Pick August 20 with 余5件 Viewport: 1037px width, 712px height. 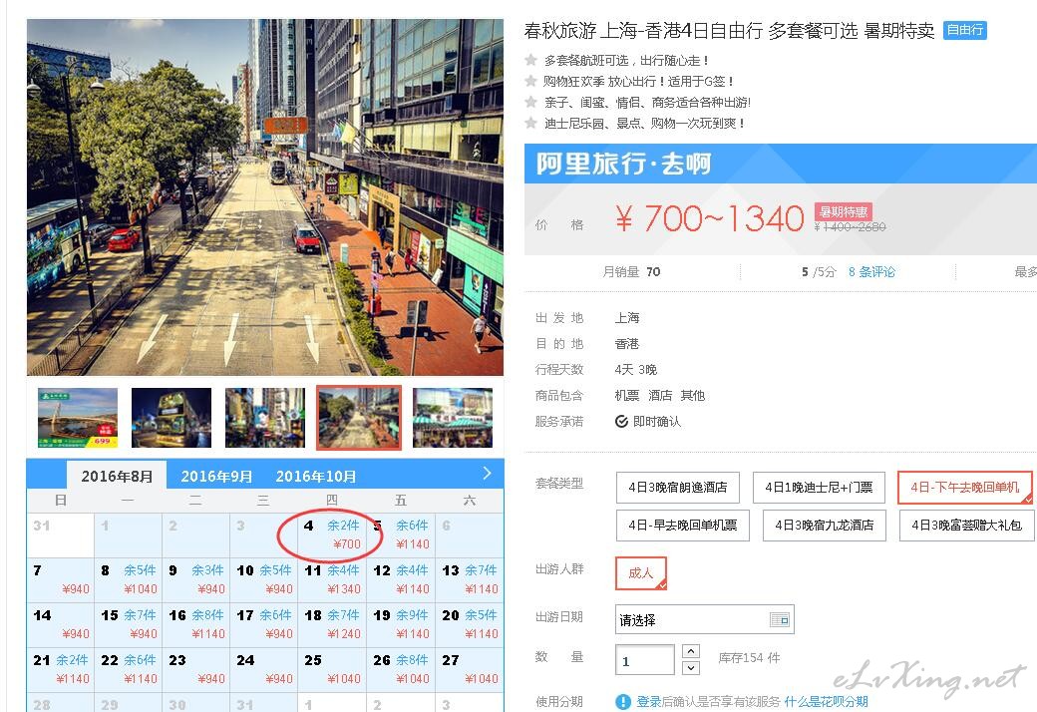(x=469, y=624)
